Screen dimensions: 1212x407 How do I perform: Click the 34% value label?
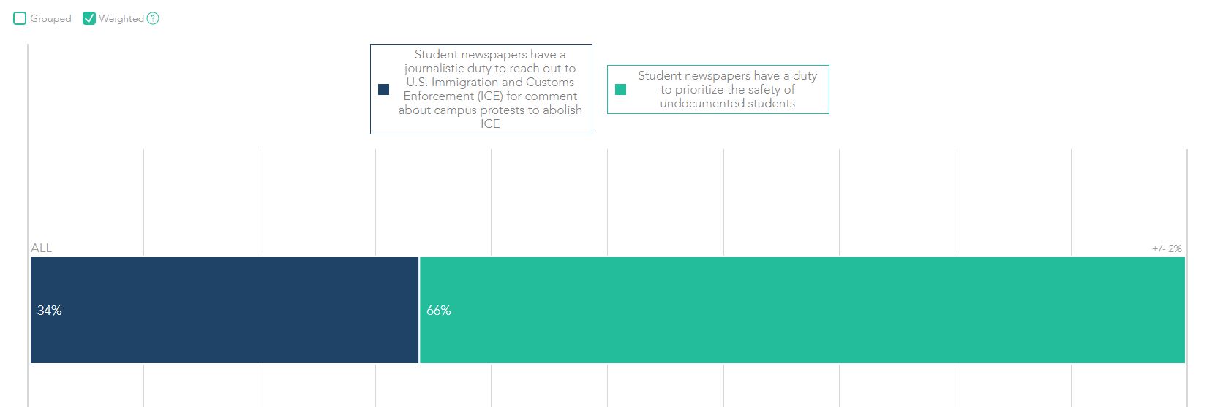[50, 311]
